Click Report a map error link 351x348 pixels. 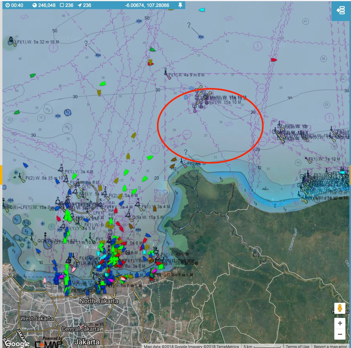click(x=330, y=346)
